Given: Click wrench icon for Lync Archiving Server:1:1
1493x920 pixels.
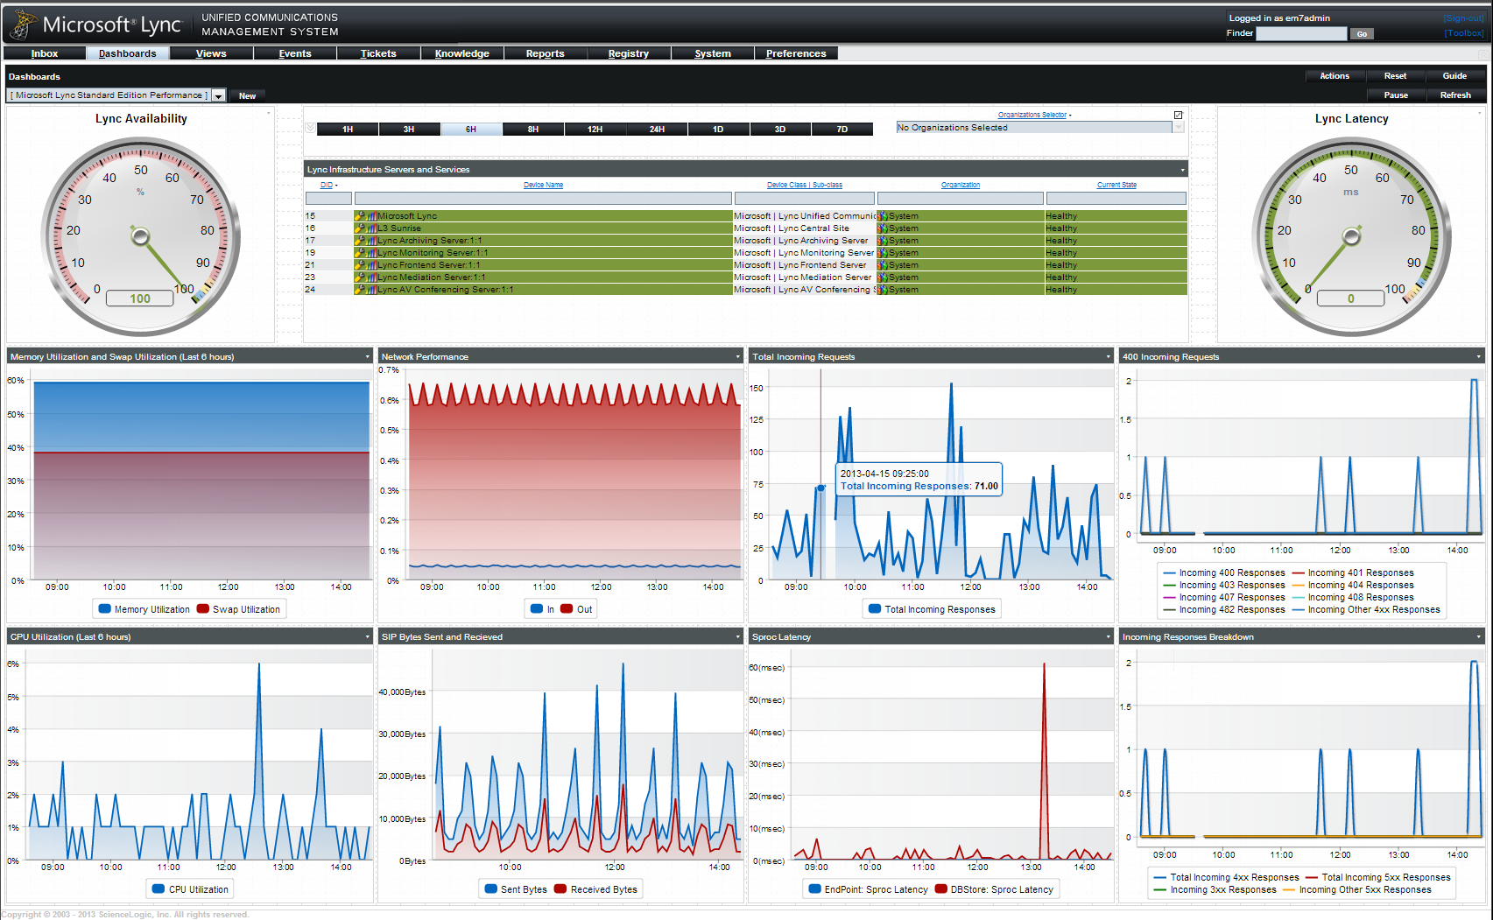Looking at the screenshot, I should click(361, 240).
